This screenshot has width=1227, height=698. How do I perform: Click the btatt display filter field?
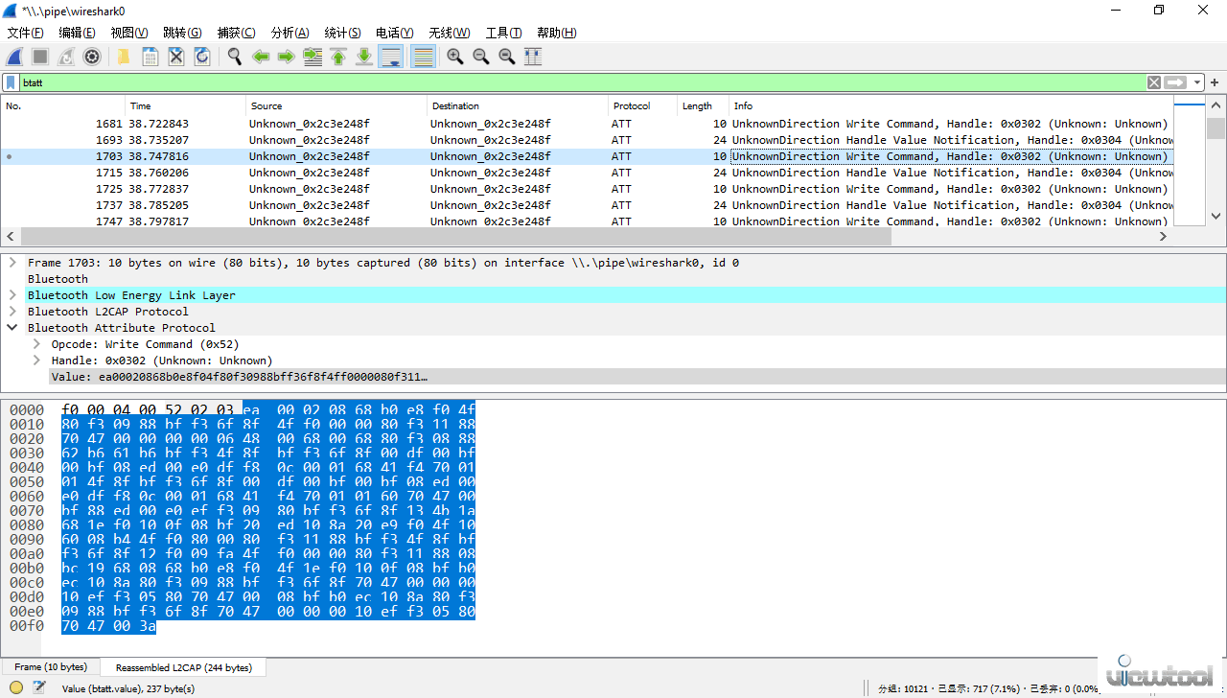583,82
